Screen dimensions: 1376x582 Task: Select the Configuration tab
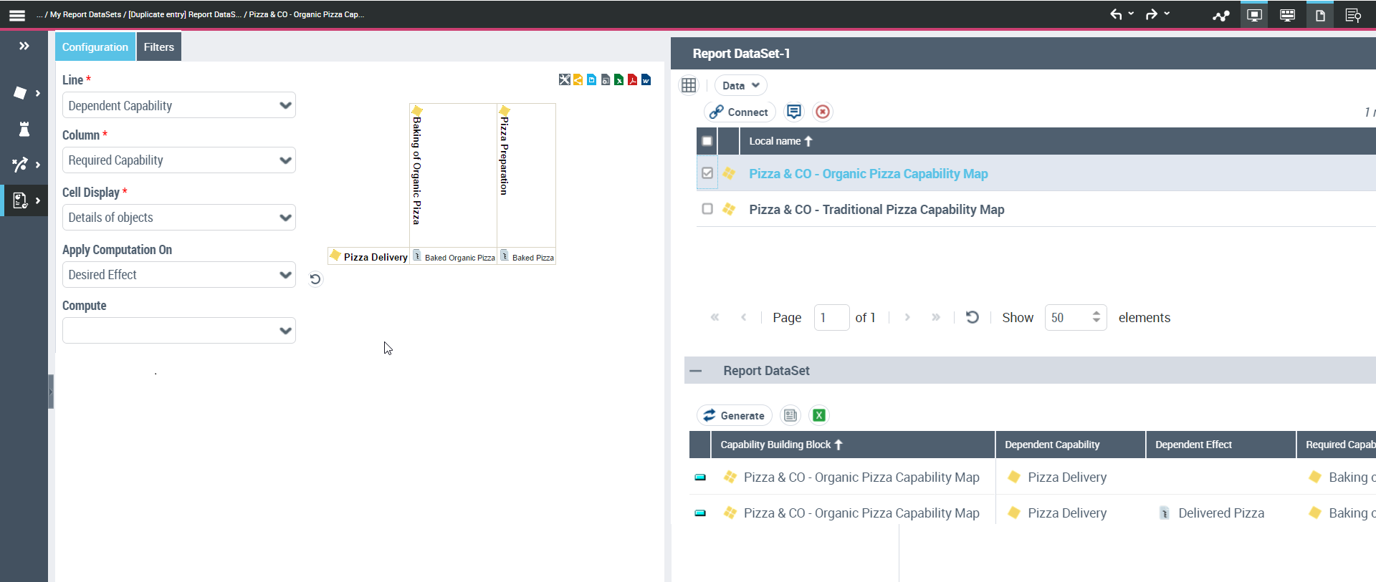[x=95, y=47]
